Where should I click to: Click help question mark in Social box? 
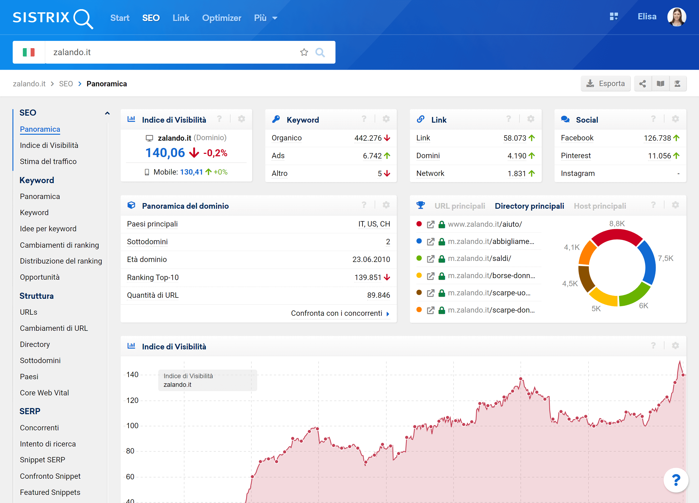point(653,119)
